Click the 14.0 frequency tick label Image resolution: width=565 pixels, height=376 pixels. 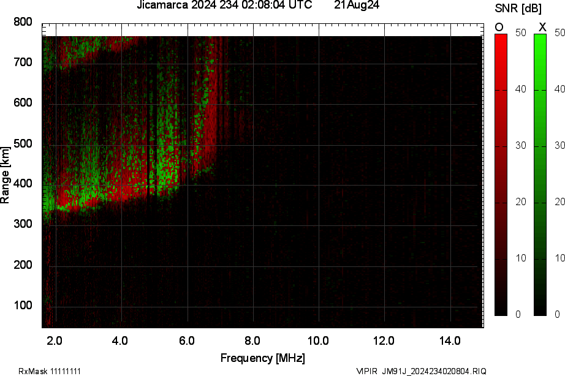tap(449, 340)
